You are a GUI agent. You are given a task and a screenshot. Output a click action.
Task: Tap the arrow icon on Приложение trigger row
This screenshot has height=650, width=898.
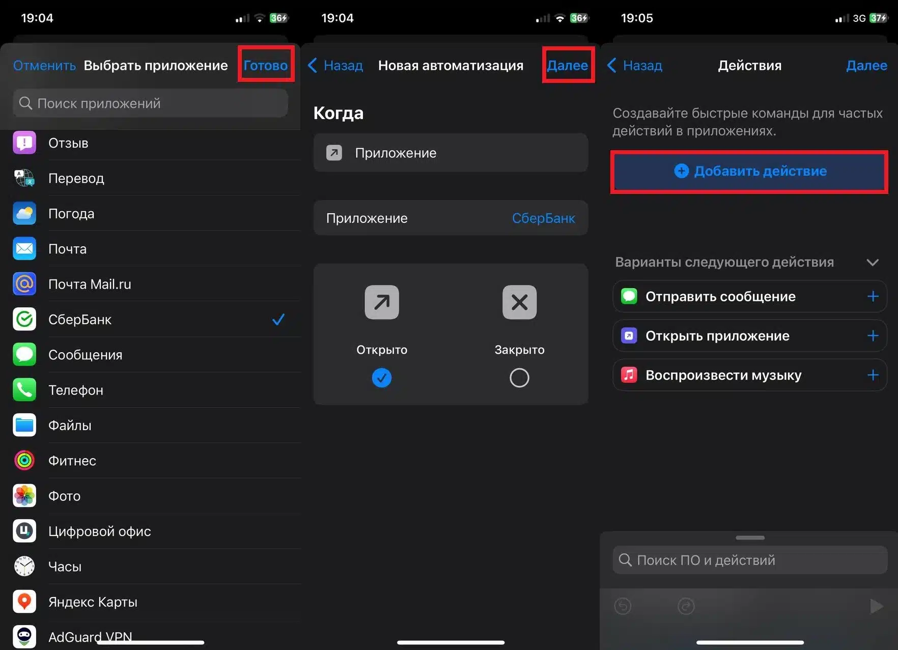tap(334, 153)
